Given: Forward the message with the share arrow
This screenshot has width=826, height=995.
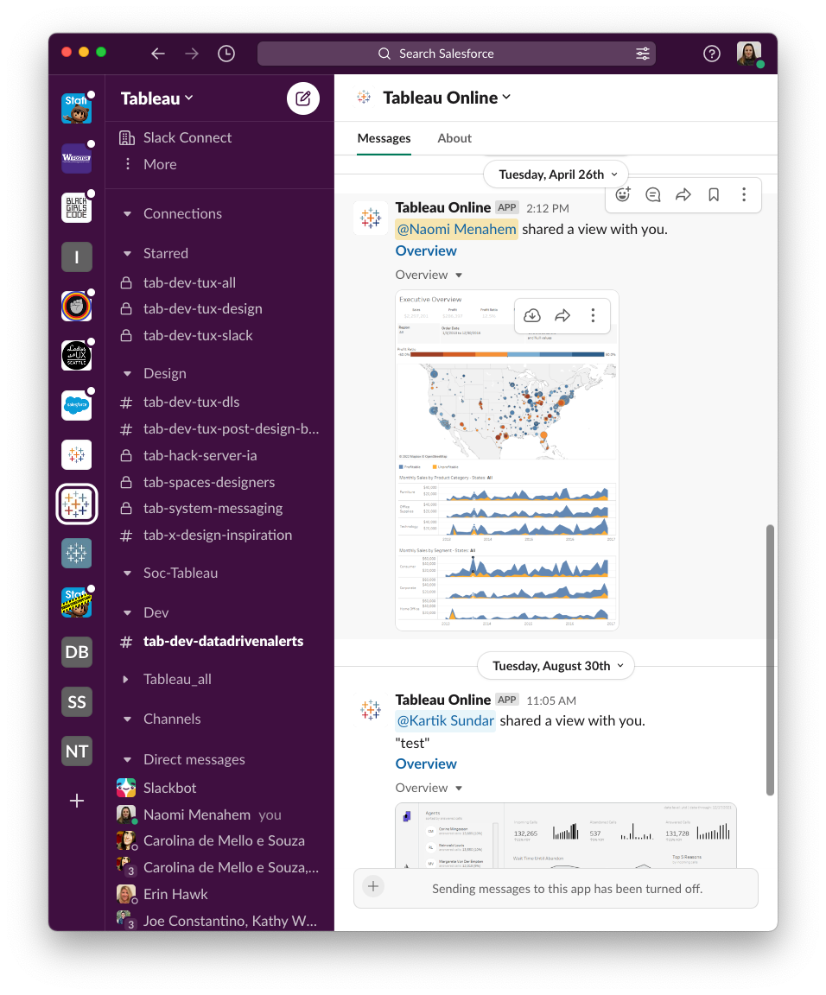Looking at the screenshot, I should point(683,195).
